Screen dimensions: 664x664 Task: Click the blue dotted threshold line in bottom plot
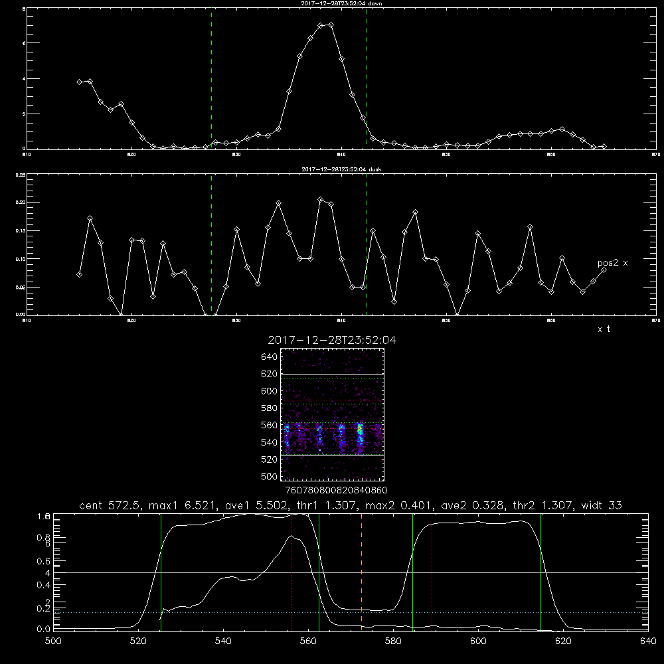point(351,612)
